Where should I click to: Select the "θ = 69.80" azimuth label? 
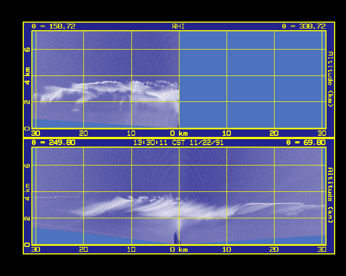coord(306,142)
